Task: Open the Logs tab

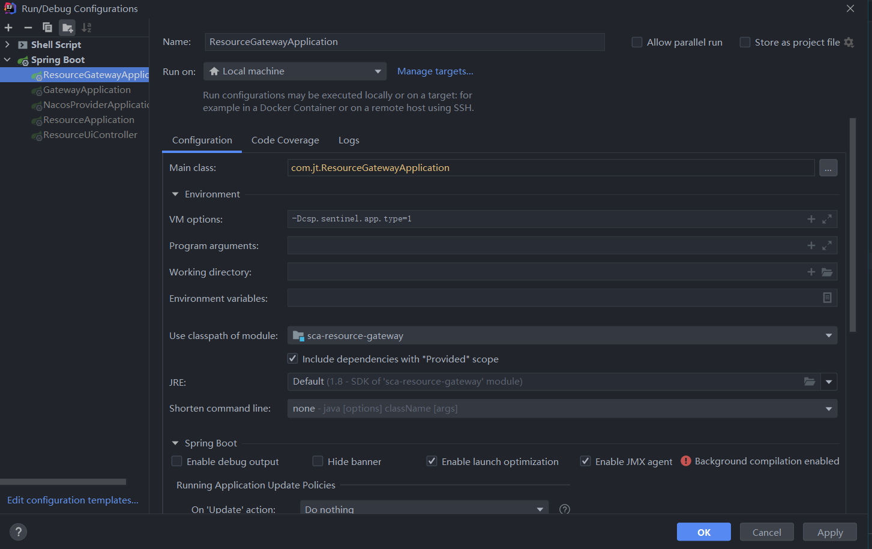Action: coord(349,140)
